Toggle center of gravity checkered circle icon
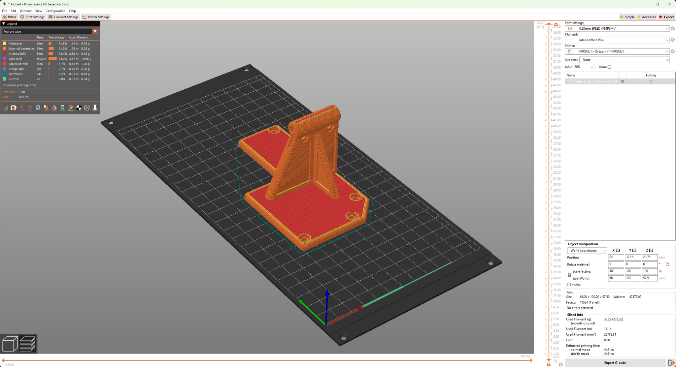 pos(79,107)
